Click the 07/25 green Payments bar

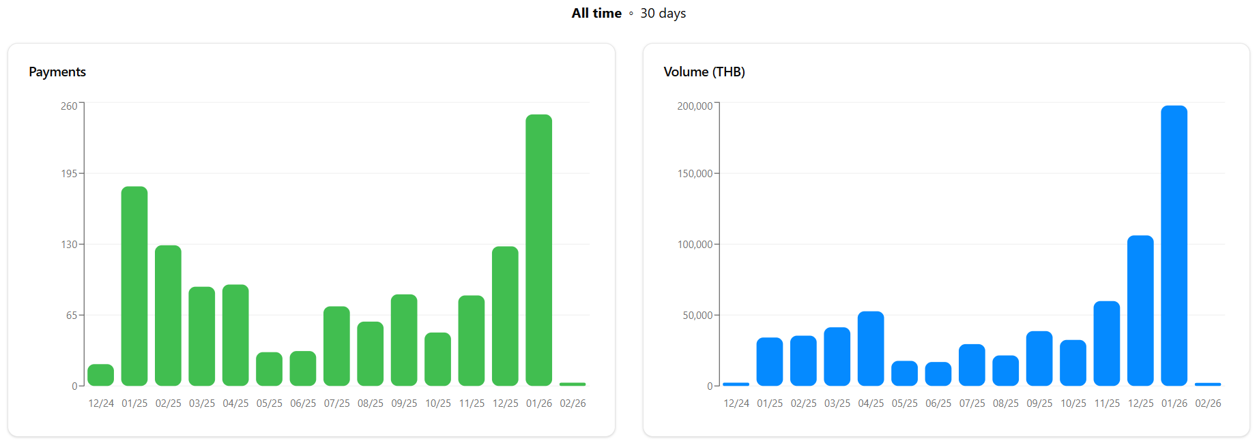click(x=336, y=346)
